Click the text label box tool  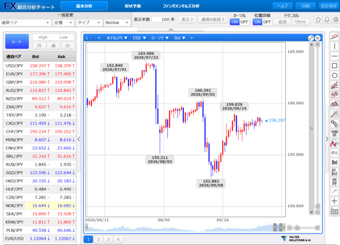334,211
